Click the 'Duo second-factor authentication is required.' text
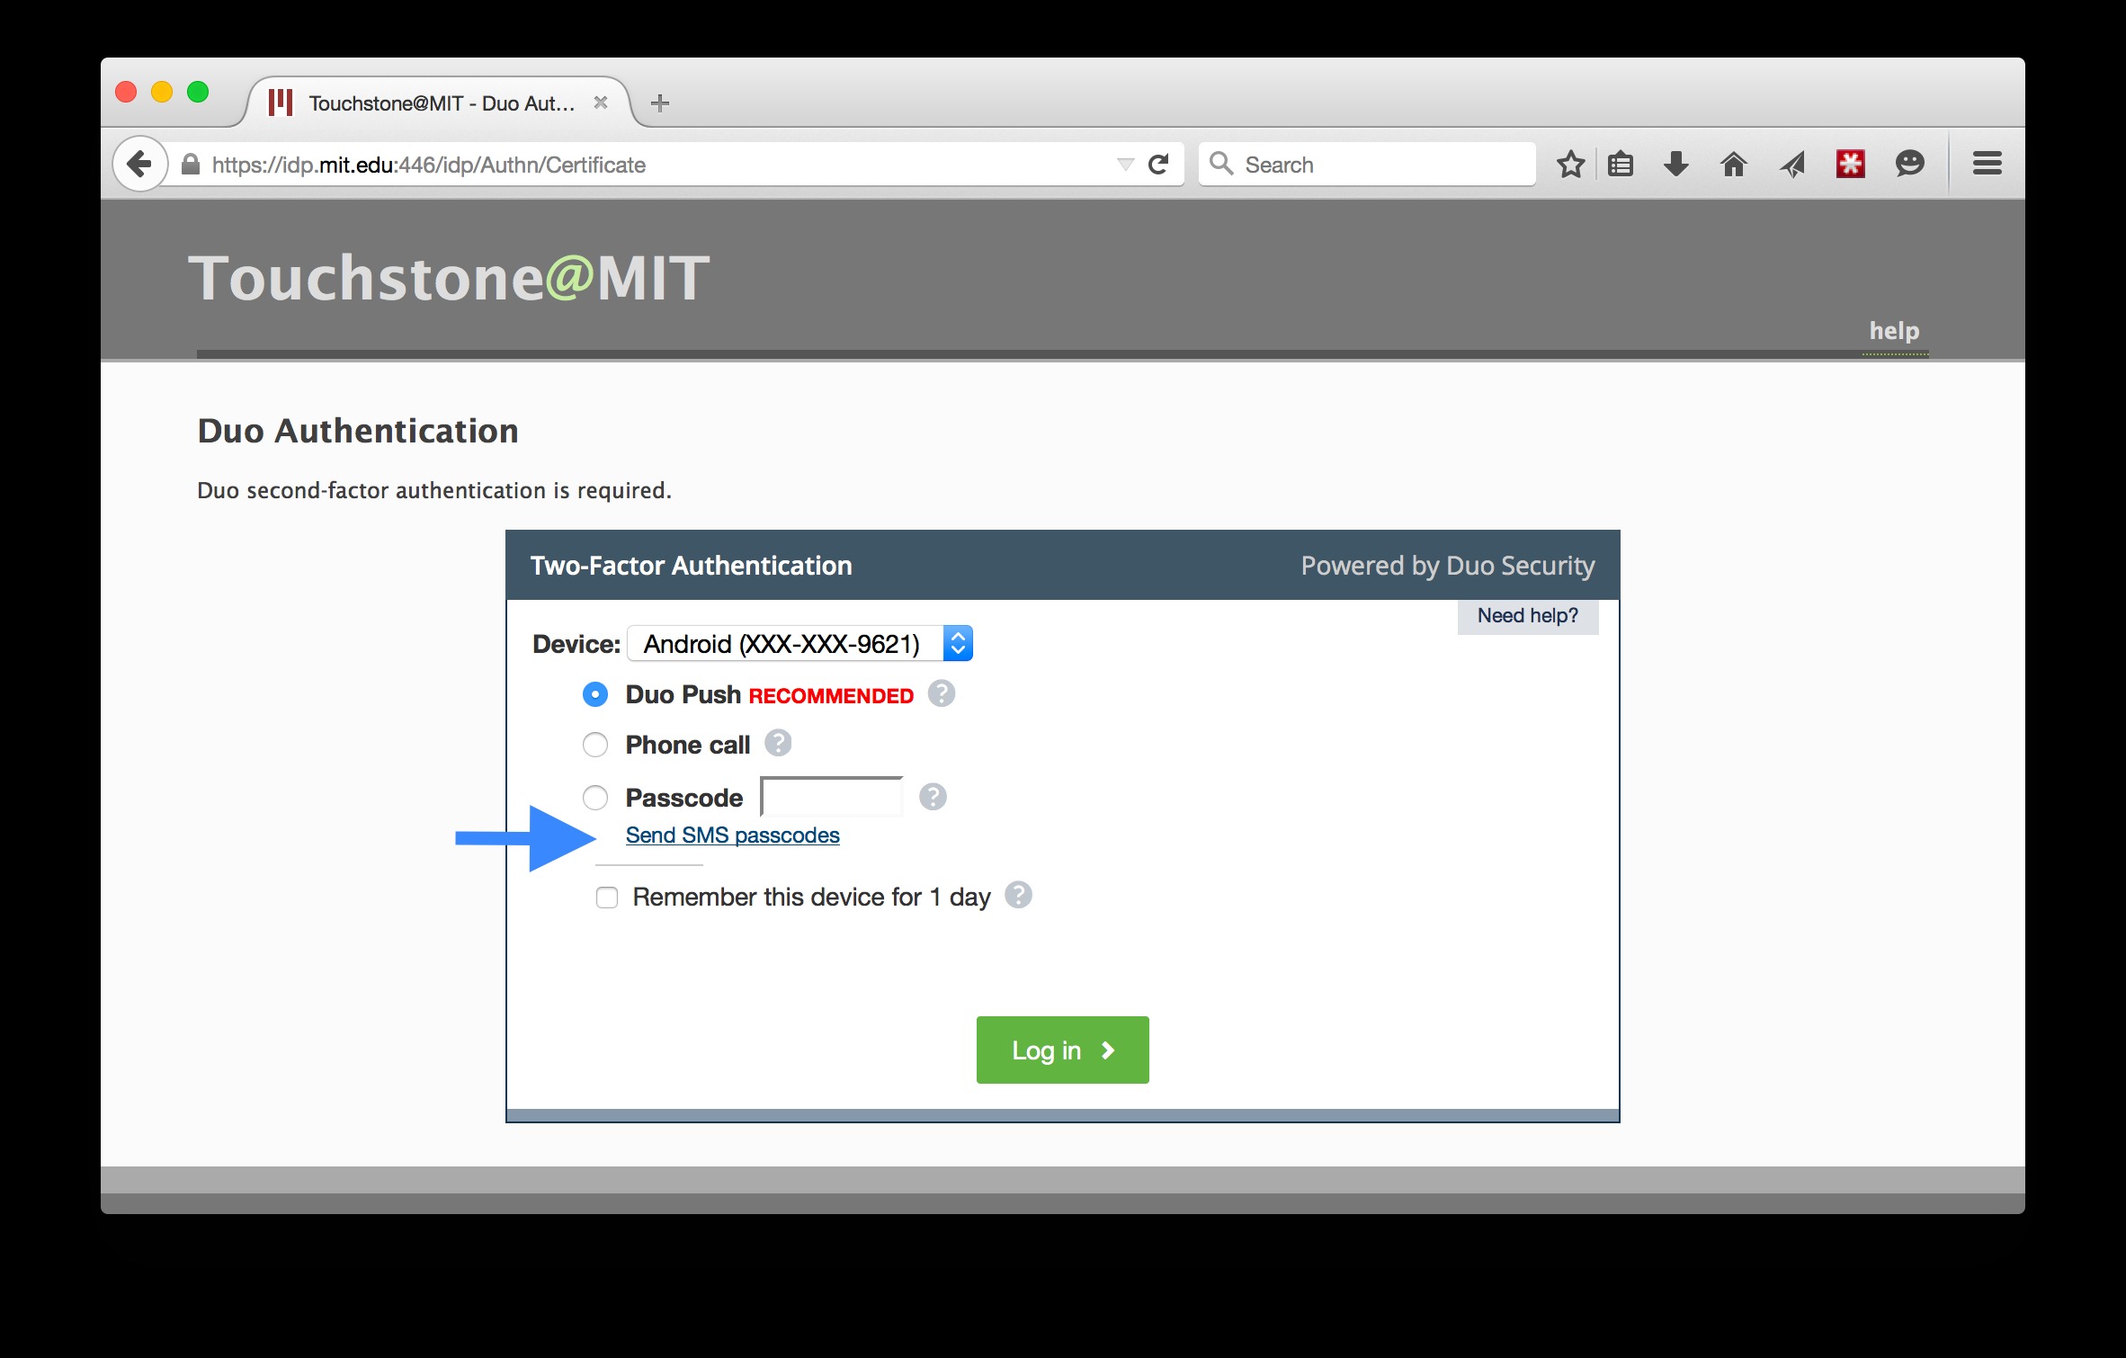This screenshot has width=2126, height=1358. point(434,491)
